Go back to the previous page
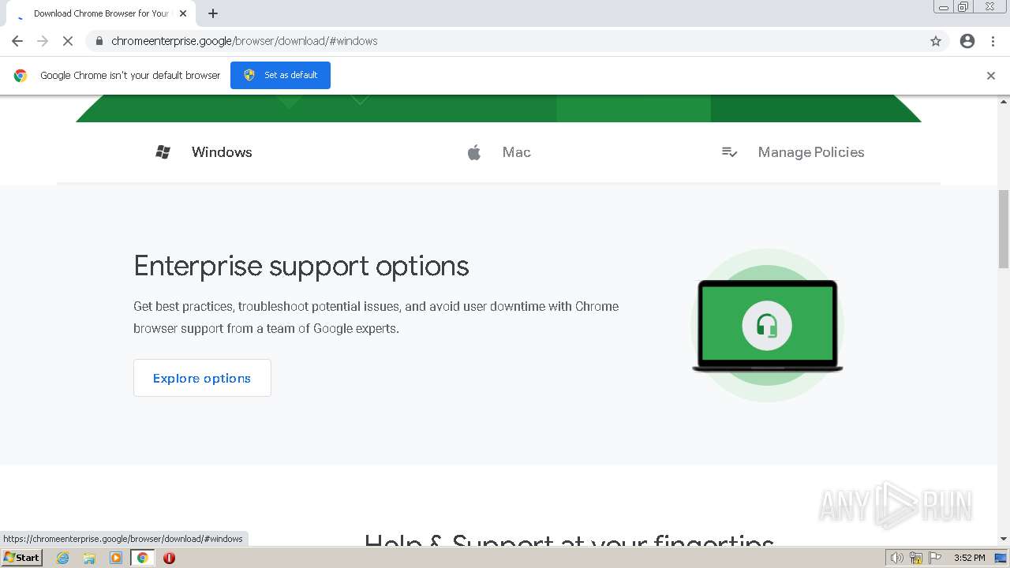This screenshot has height=568, width=1010. click(17, 41)
